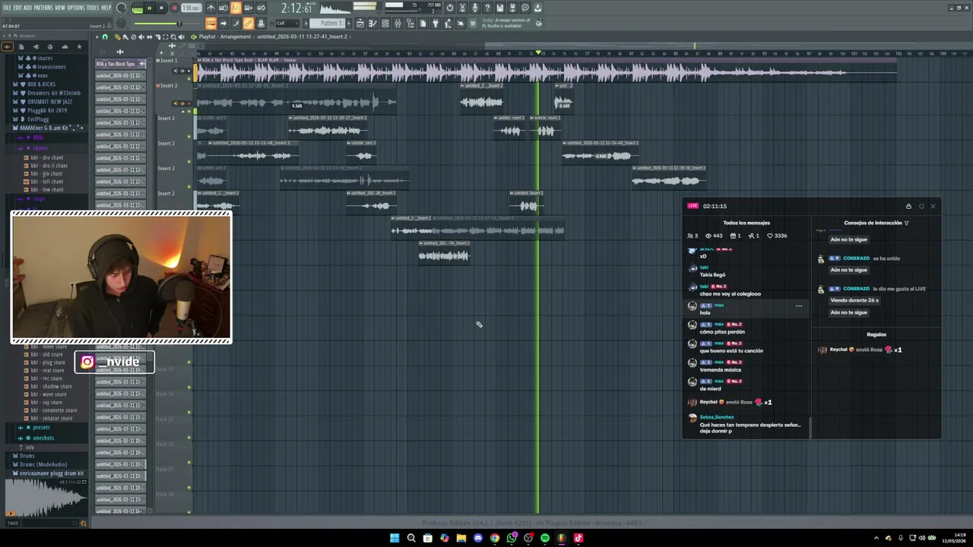
Task: Select the draw pencil tool in playlist toolbar
Action: tap(117, 36)
